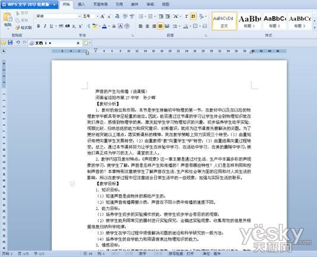Click the character border A icon

pyautogui.click(x=120, y=26)
